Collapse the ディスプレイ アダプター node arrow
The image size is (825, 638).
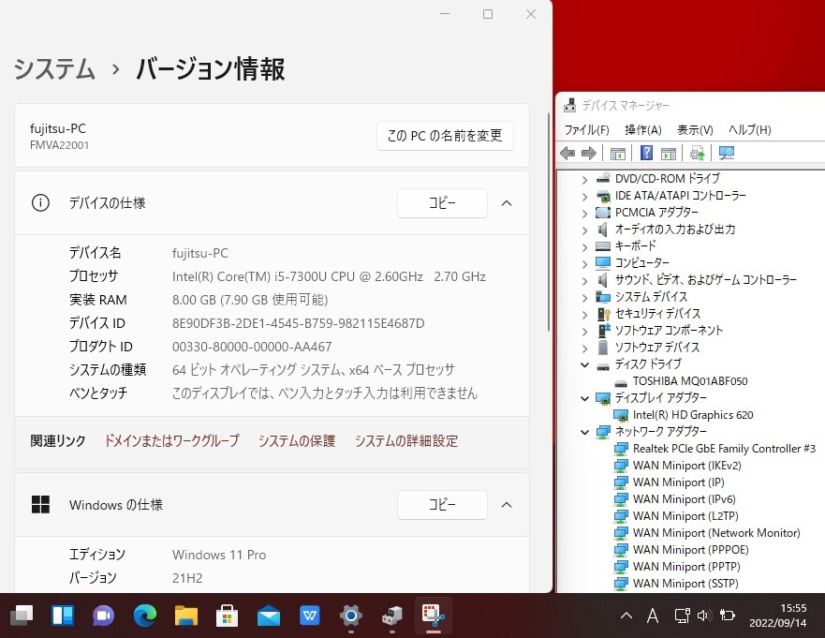584,398
